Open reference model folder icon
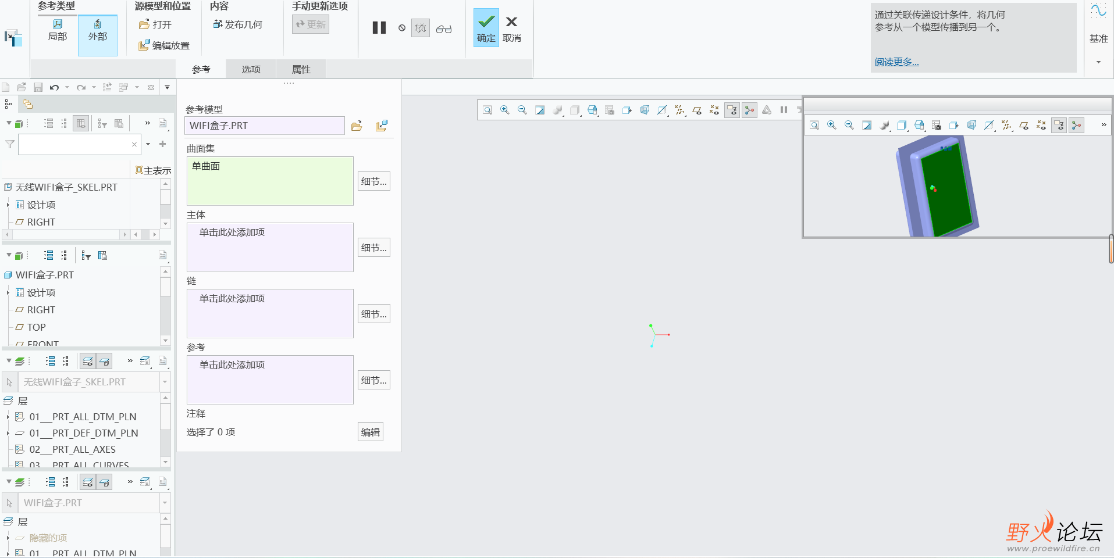 [357, 126]
